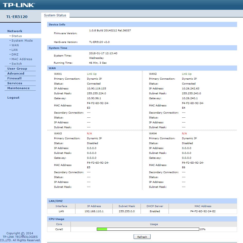This screenshot has height=243, width=243.
Task: Open the DMZ settings page
Action: [15, 54]
